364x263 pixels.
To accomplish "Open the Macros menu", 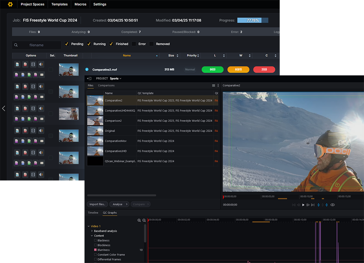I will pos(80,4).
